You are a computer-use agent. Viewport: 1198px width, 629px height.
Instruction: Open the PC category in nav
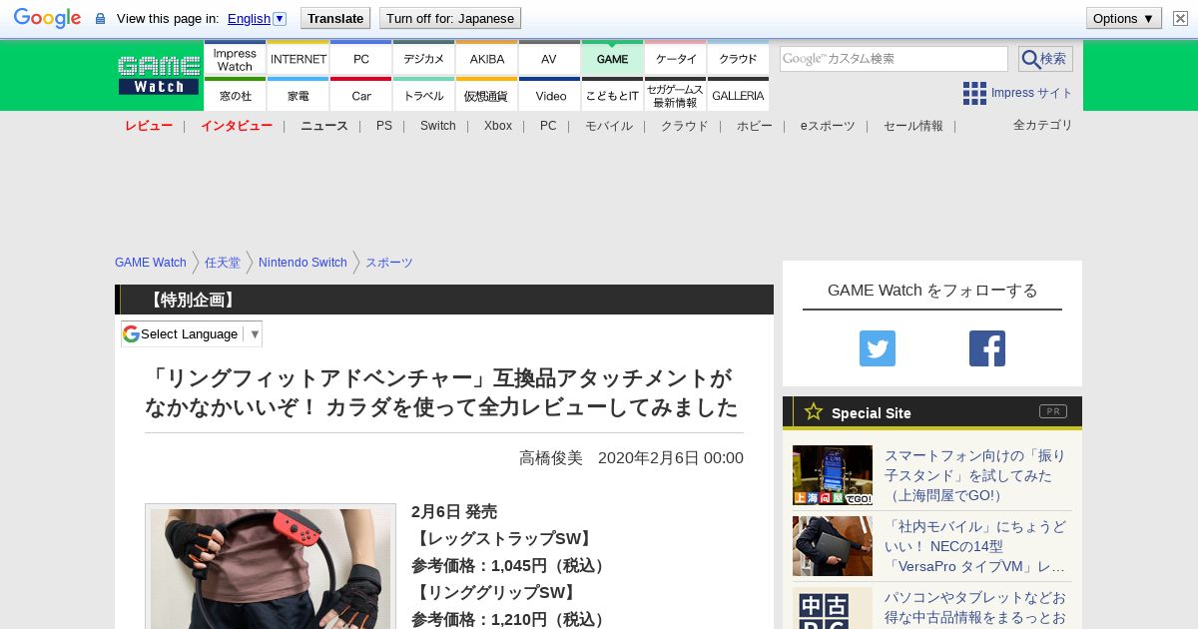tap(548, 126)
